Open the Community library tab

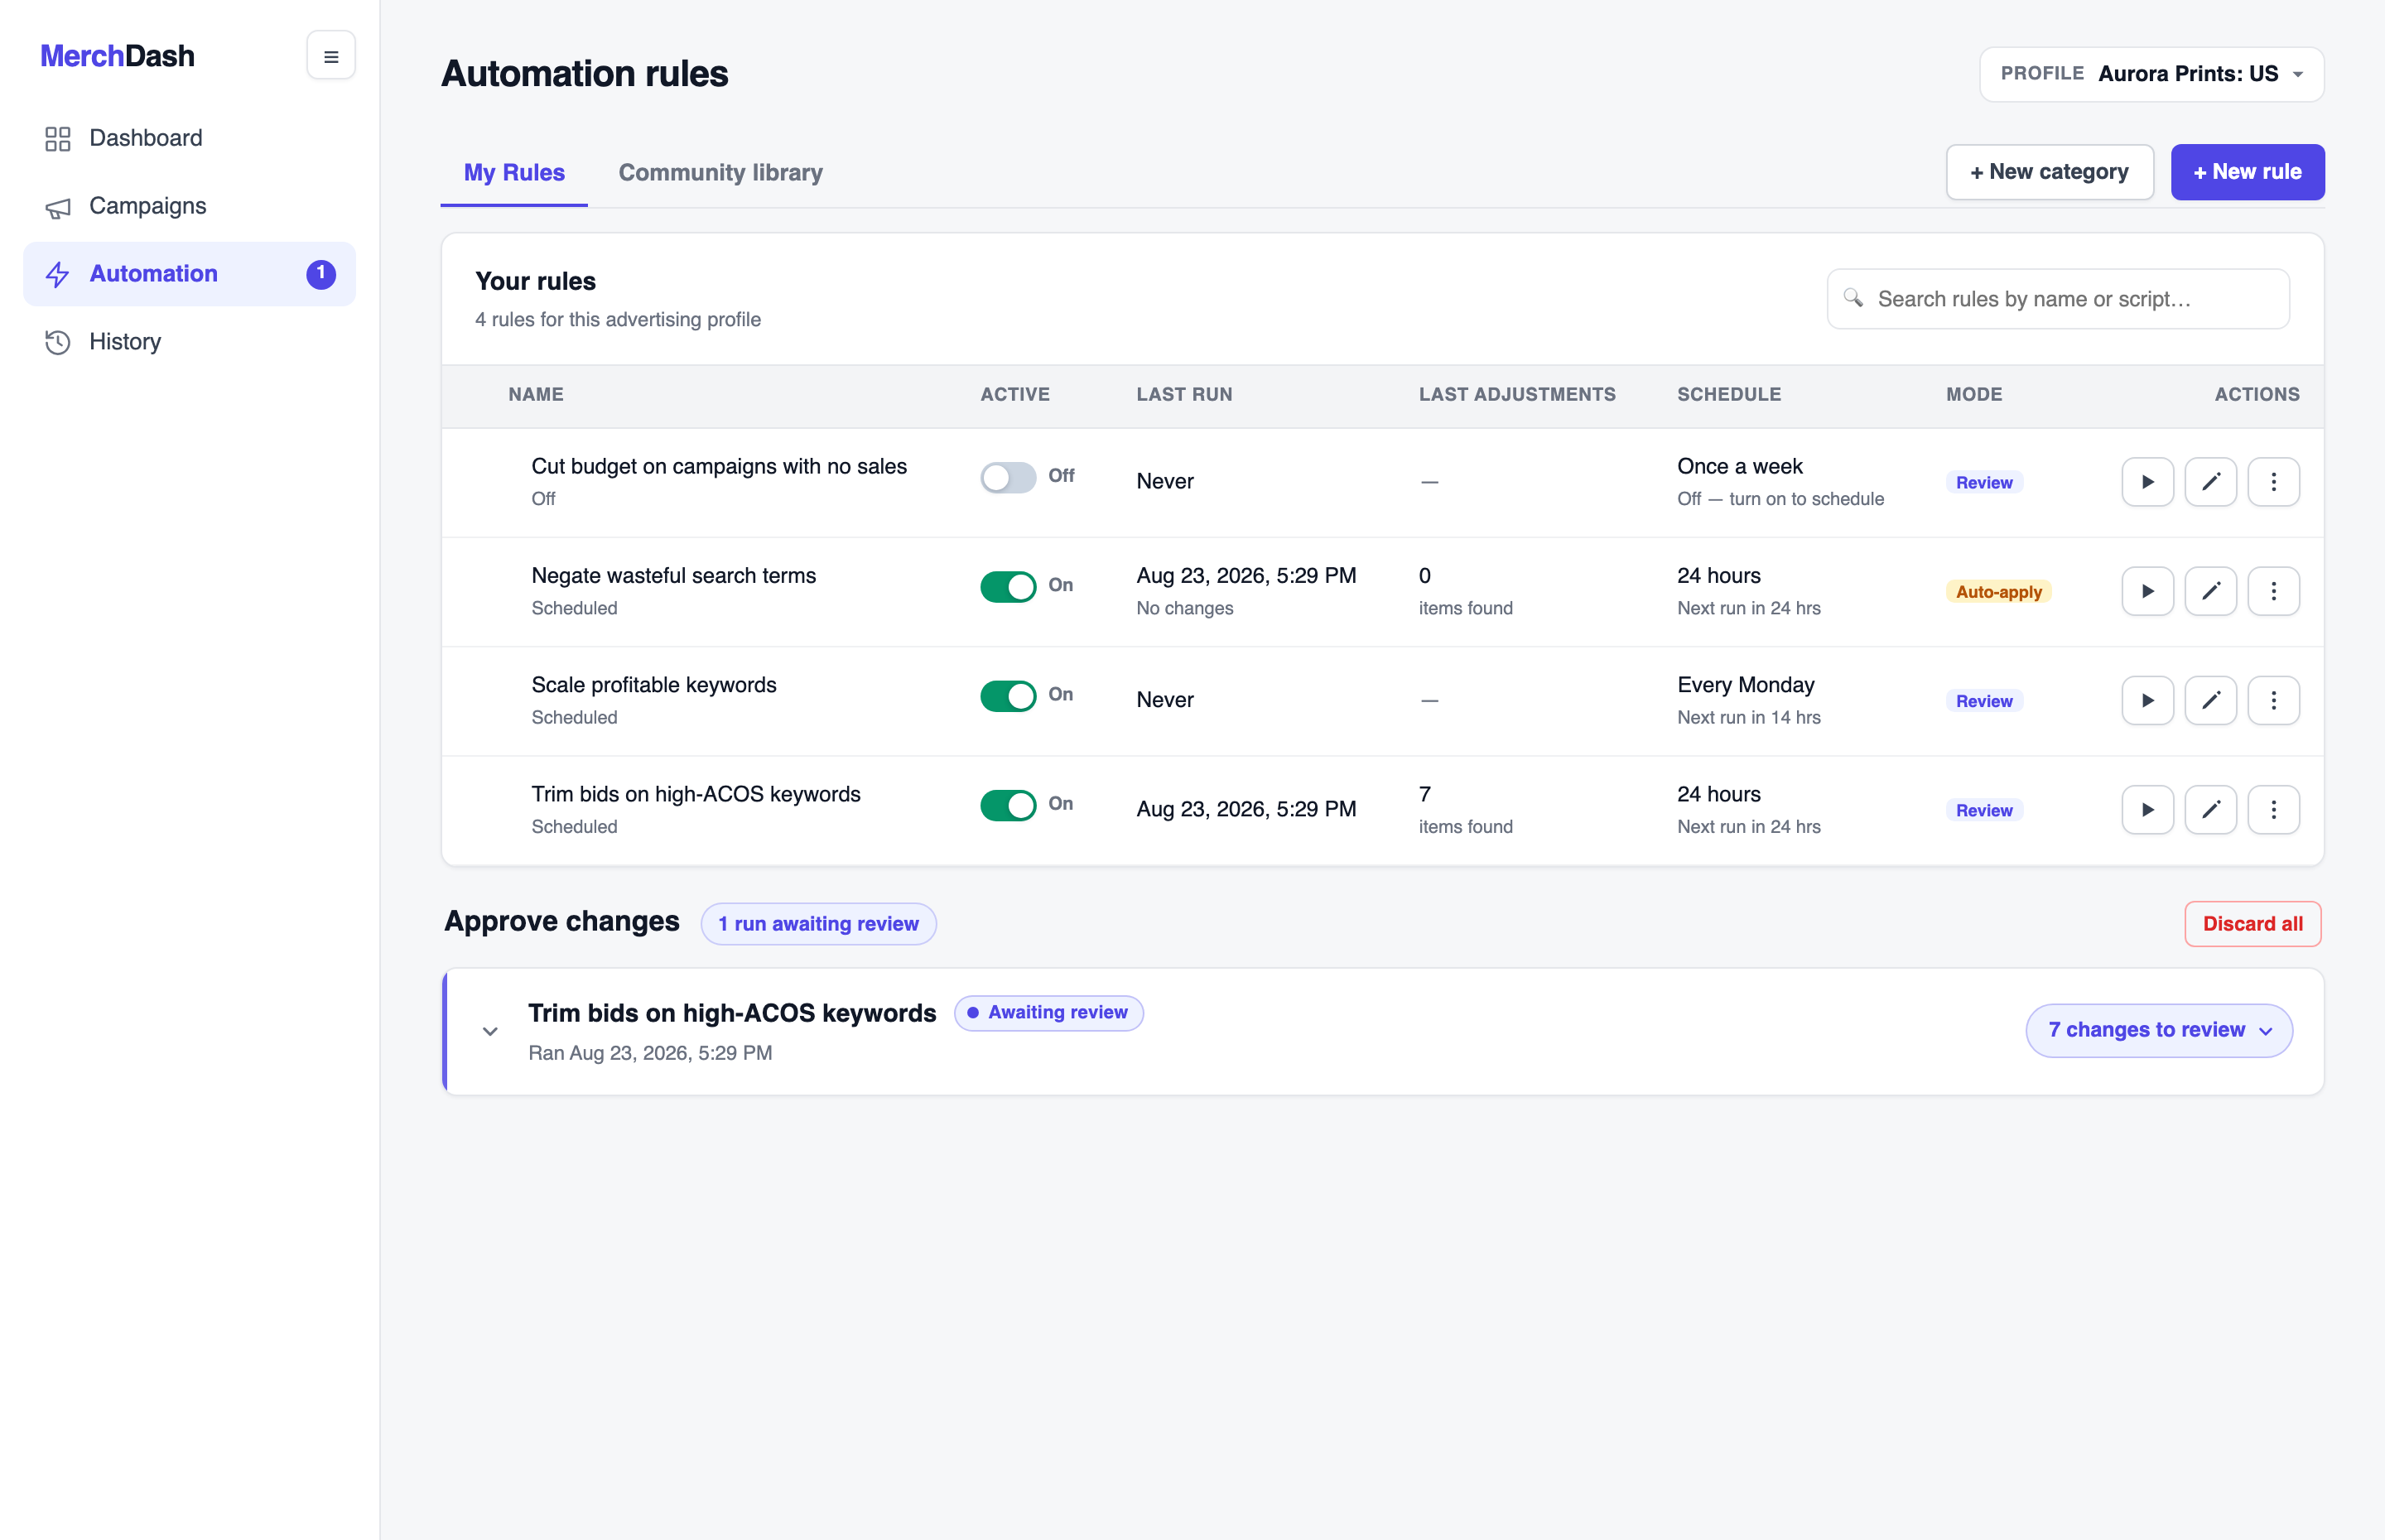pos(720,172)
